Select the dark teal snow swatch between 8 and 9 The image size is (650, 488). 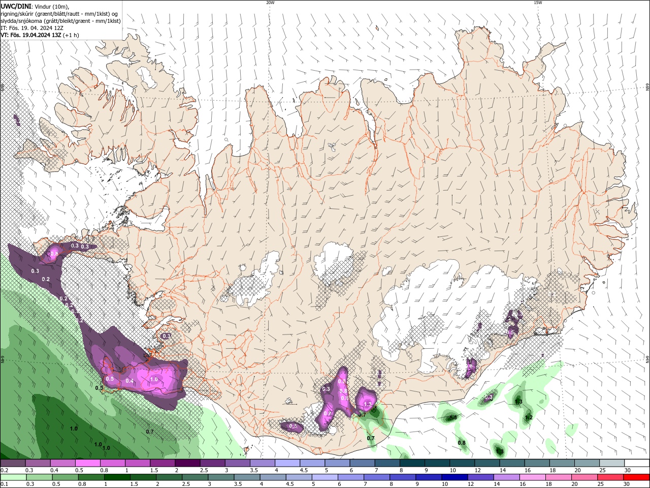tap(412, 463)
